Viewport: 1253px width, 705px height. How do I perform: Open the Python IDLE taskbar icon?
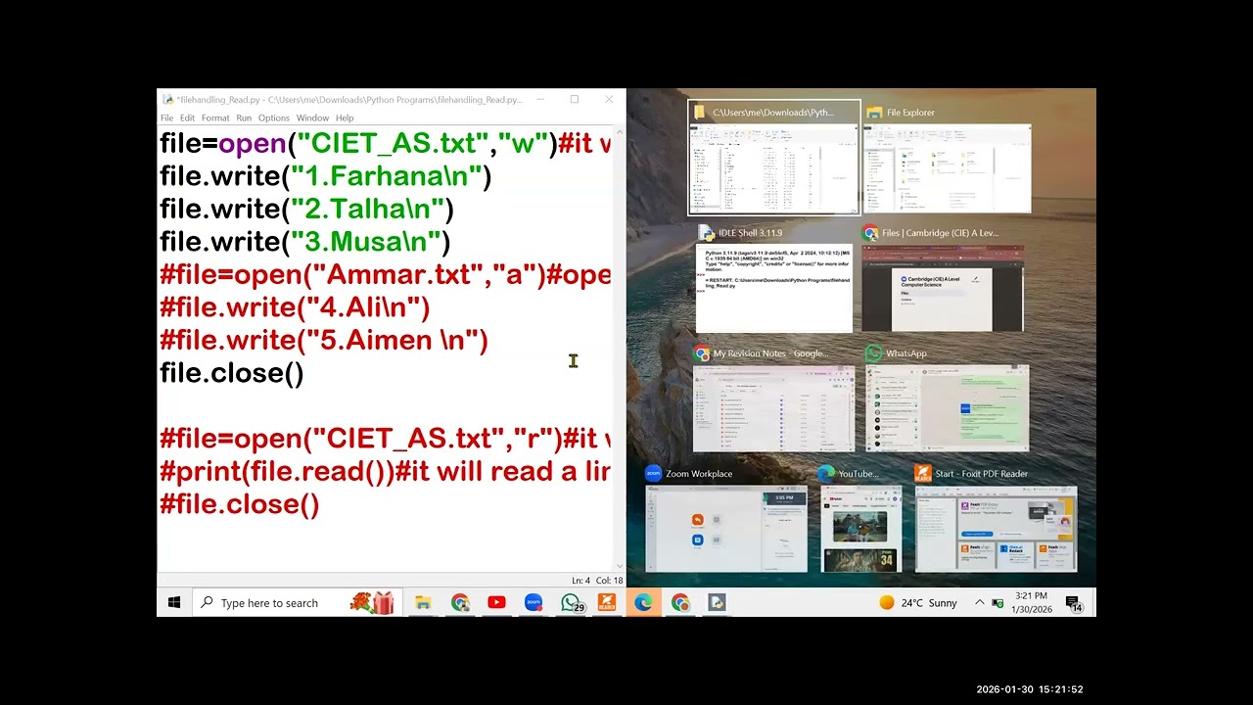pos(717,602)
